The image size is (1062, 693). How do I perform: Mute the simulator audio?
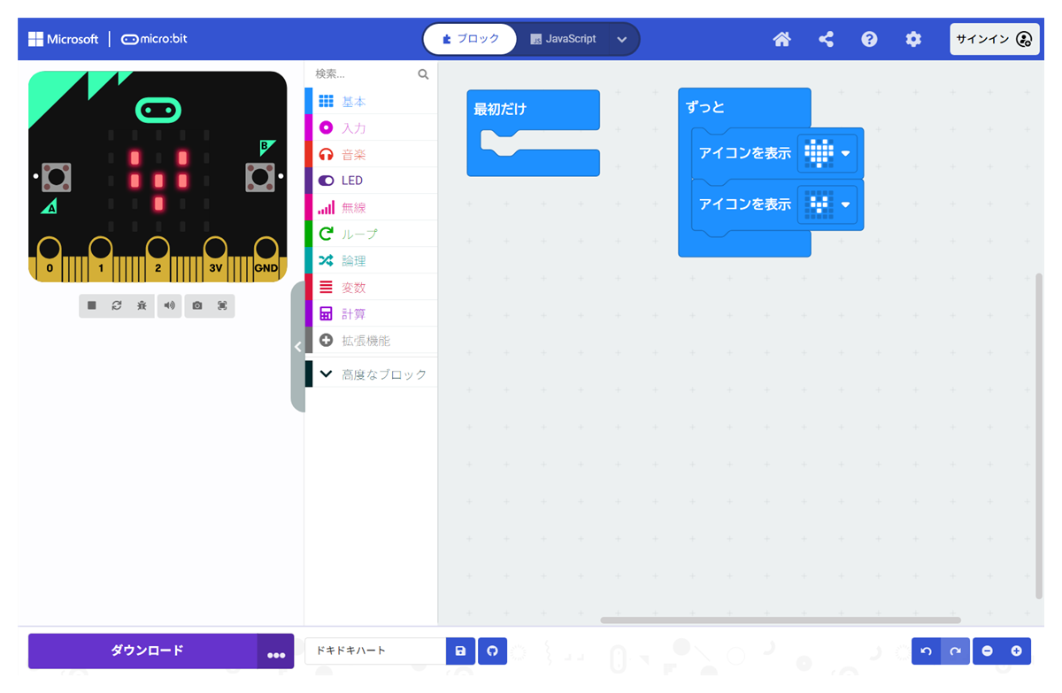pos(169,305)
